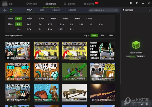Open the Nixus 陶瓷桶MOD thumbnail
152x107 pixels.
[46, 93]
